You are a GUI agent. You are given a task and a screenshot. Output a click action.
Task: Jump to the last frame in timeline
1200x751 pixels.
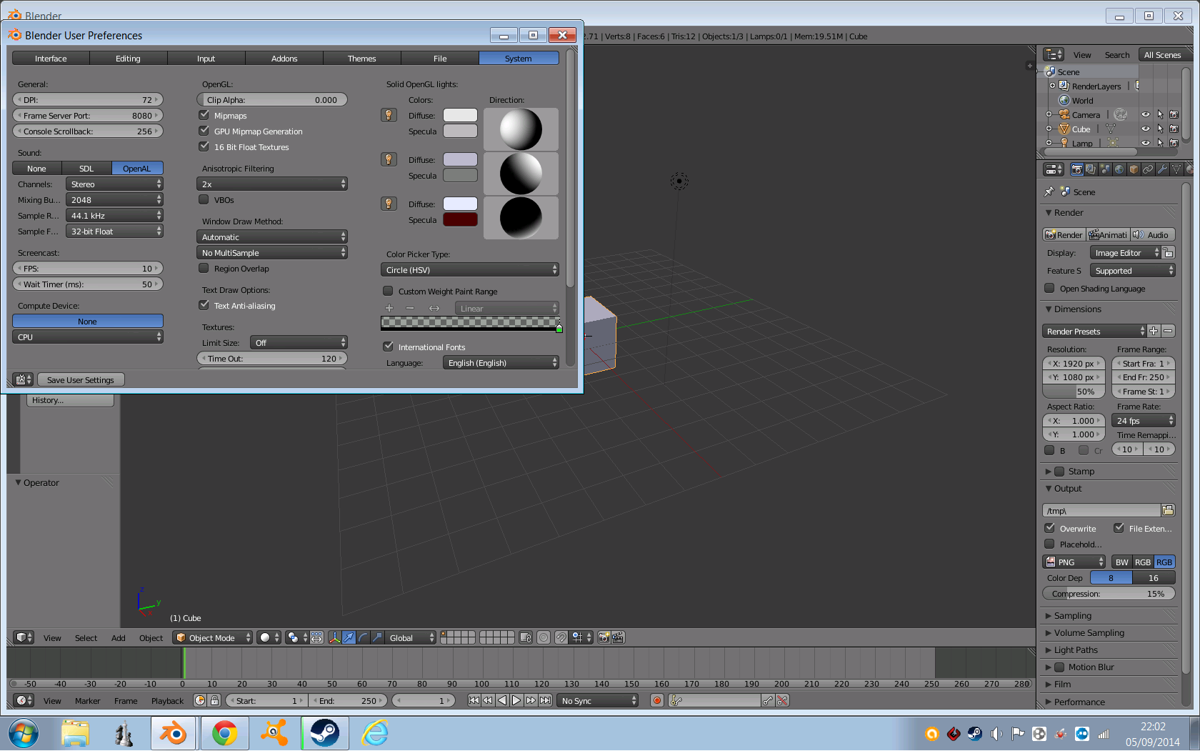click(546, 700)
